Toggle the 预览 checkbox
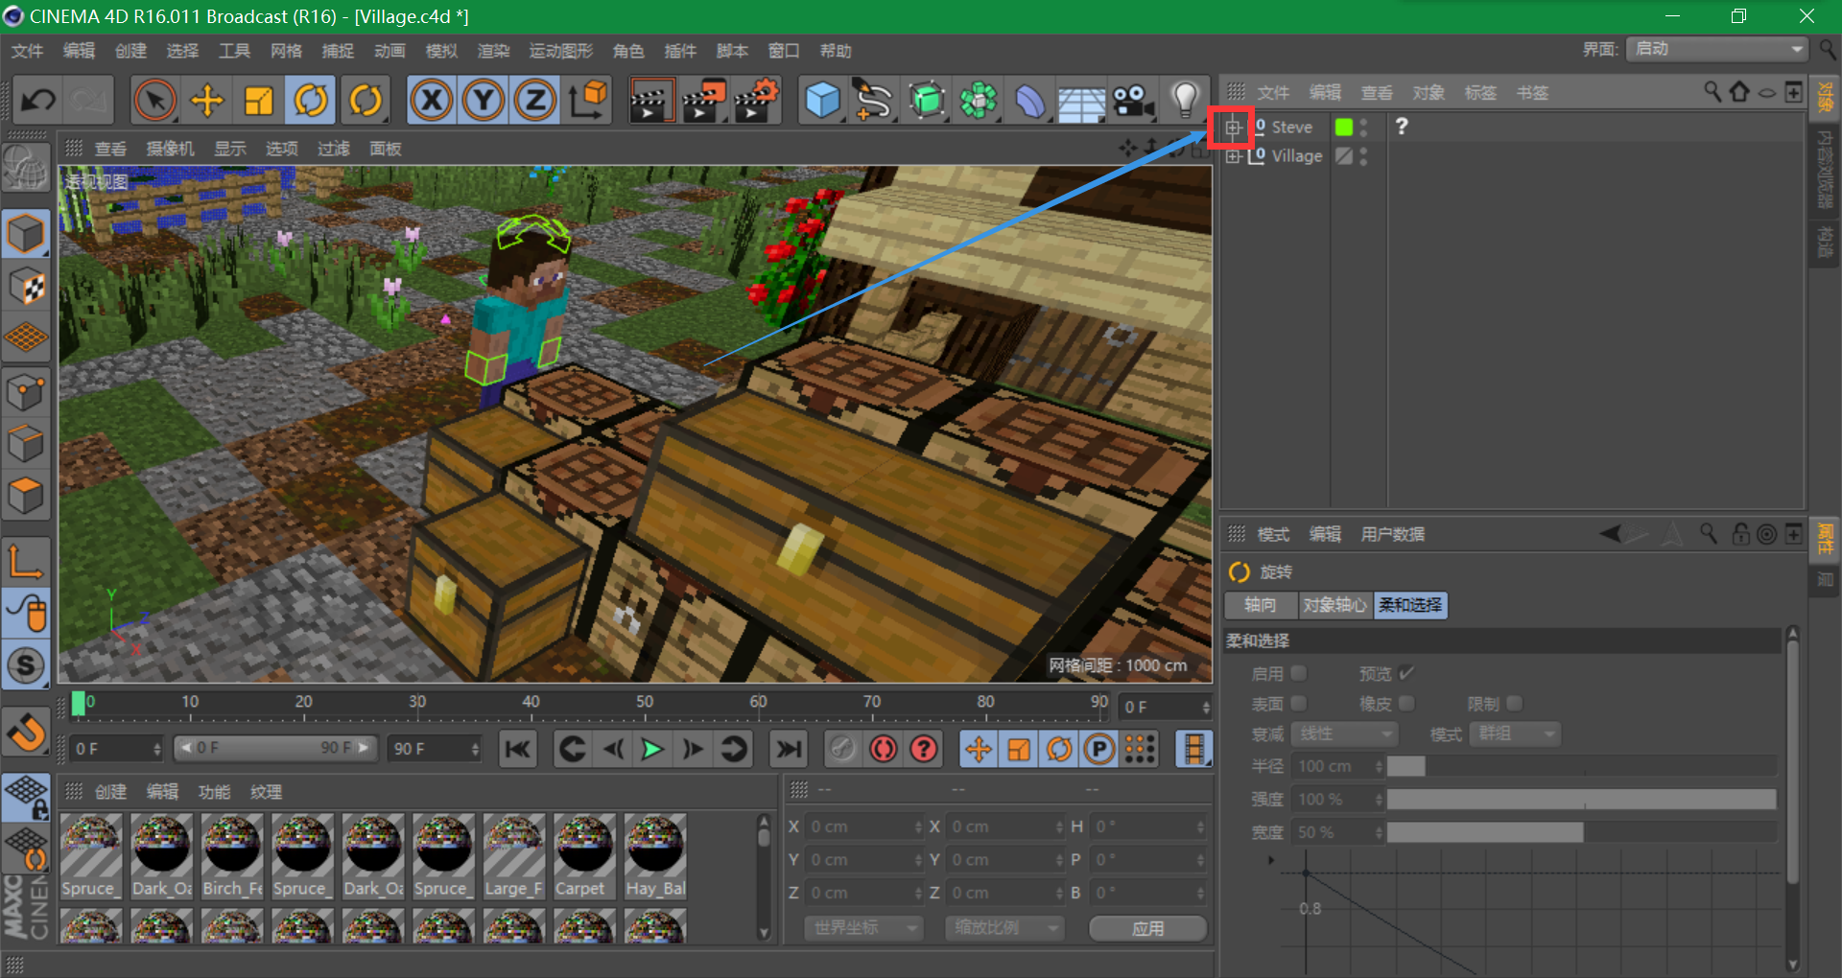This screenshot has width=1842, height=978. pos(1406,673)
